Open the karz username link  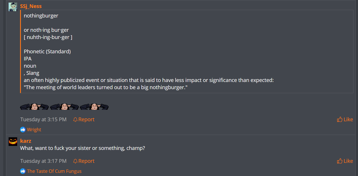[x=25, y=141]
